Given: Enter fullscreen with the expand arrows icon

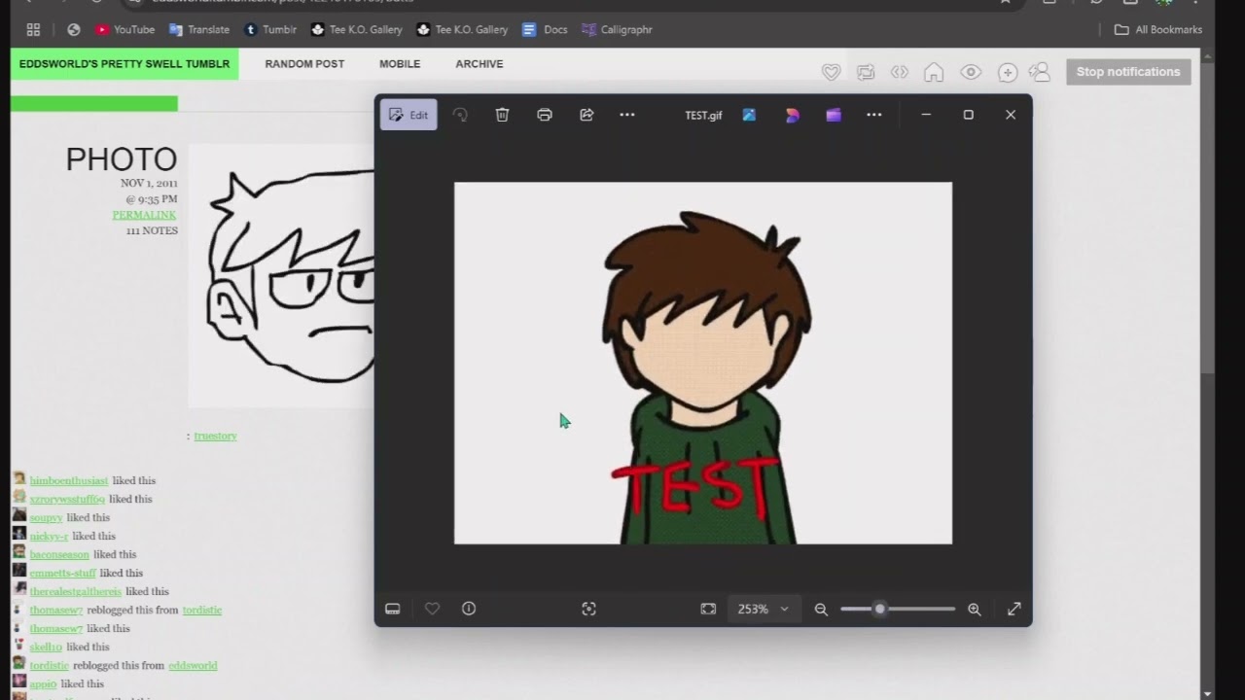Looking at the screenshot, I should pos(1014,609).
